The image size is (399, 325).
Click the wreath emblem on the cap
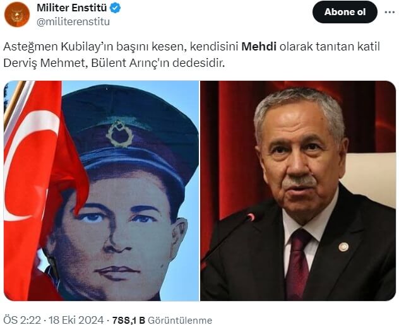[119, 134]
